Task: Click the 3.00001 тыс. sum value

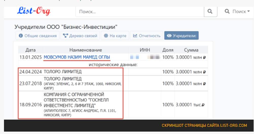Action: 190,105
